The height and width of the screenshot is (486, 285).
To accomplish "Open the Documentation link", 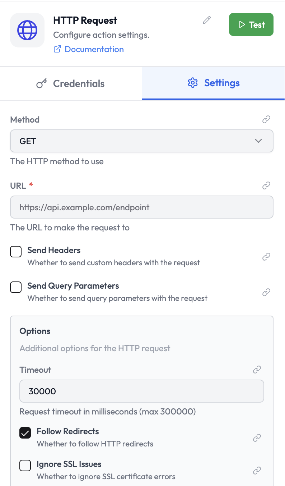I will 94,49.
